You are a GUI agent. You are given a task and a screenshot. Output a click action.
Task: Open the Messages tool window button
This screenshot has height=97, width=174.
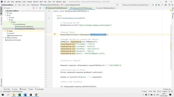39,89
